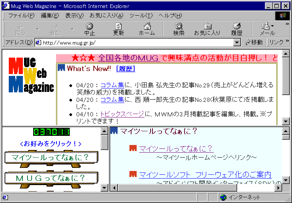292x203 pixels.
Task: Click the page icon in address bar
Action: tap(38, 43)
